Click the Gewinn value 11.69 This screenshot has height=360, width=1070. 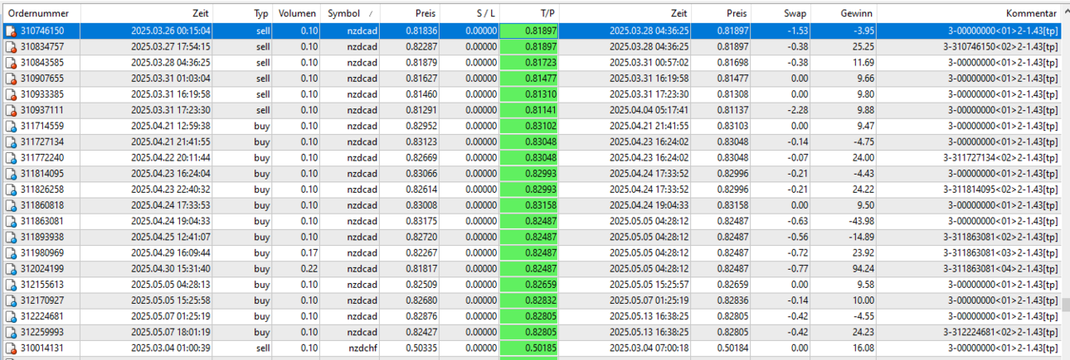pyautogui.click(x=863, y=63)
